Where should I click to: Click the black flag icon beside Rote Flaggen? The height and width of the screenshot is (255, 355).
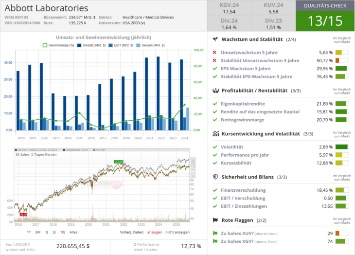tap(215, 220)
